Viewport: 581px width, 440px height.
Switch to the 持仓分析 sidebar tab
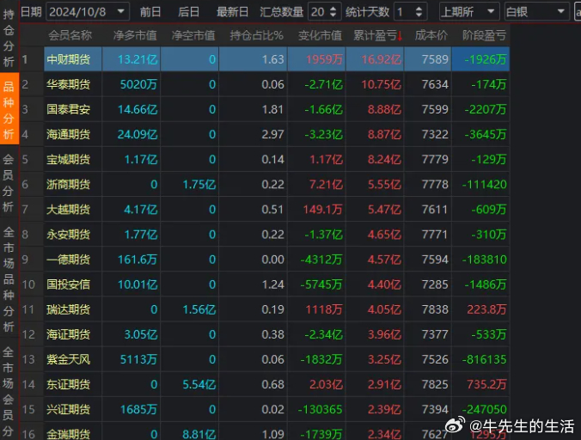tap(9, 37)
